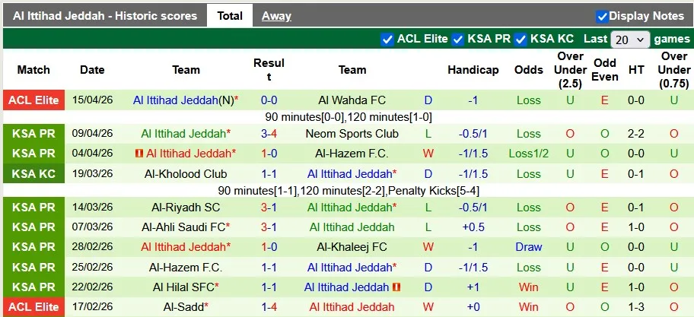Screen dimensions: 694x317
Task: Open the Last games count dropdown
Action: 631,40
